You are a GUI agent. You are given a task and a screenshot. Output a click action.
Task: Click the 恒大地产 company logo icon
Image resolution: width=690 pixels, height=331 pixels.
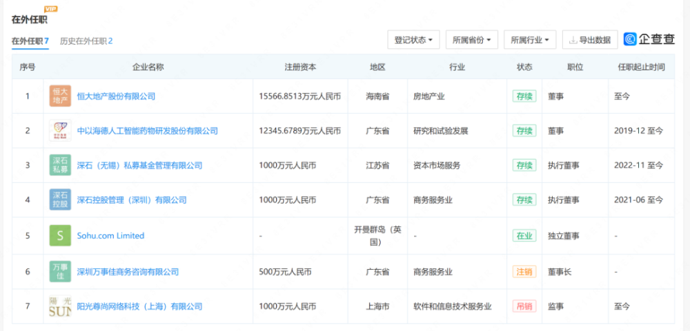(60, 96)
